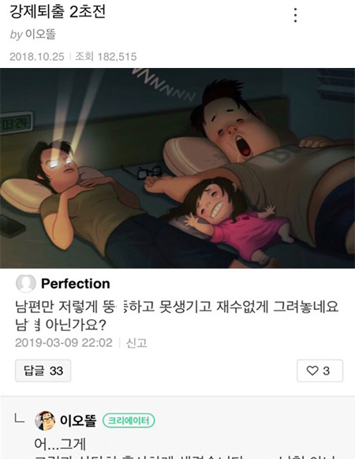Open Perfection's default profile avatar
Image resolution: width=355 pixels, height=459 pixels.
pyautogui.click(x=26, y=284)
